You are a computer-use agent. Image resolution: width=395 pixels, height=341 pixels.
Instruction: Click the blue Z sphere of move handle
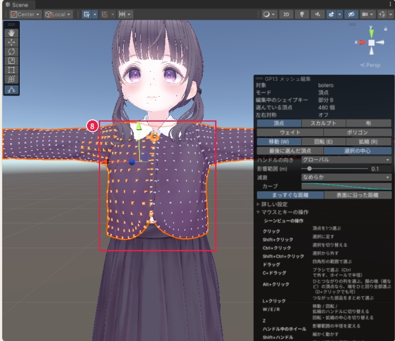[132, 162]
